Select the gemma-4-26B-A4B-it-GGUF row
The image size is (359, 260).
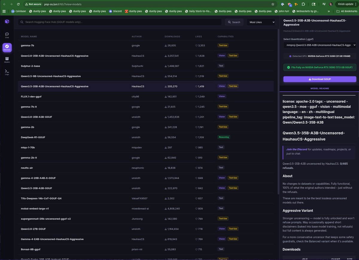pos(146,178)
